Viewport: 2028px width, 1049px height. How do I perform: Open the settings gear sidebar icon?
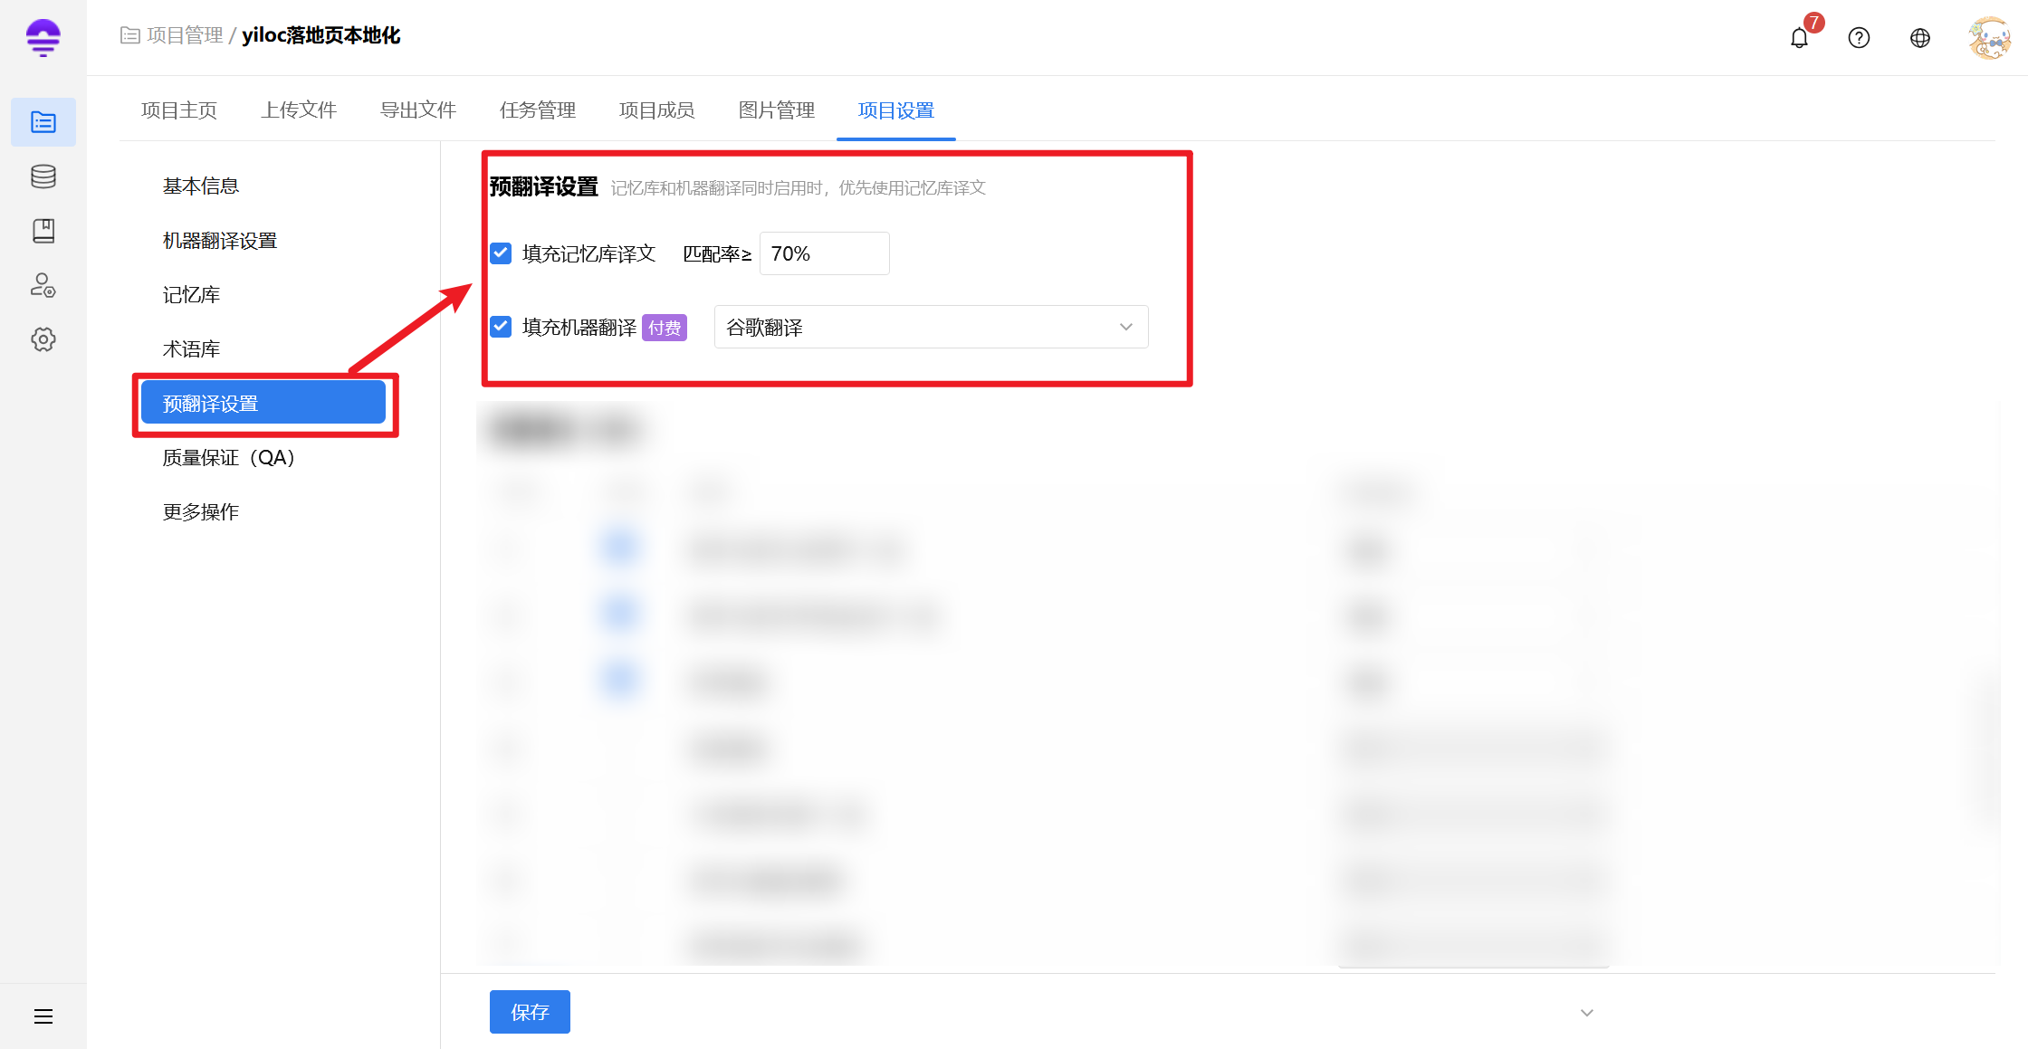coord(43,339)
